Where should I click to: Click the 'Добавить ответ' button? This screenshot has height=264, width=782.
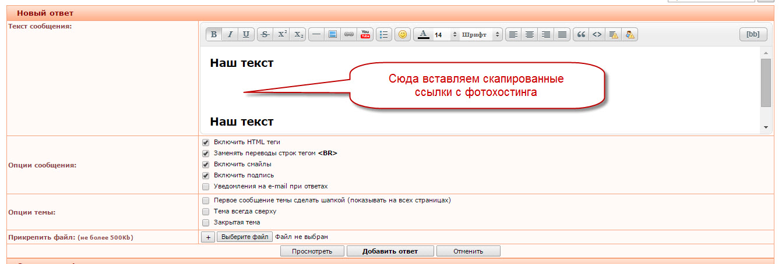point(390,251)
